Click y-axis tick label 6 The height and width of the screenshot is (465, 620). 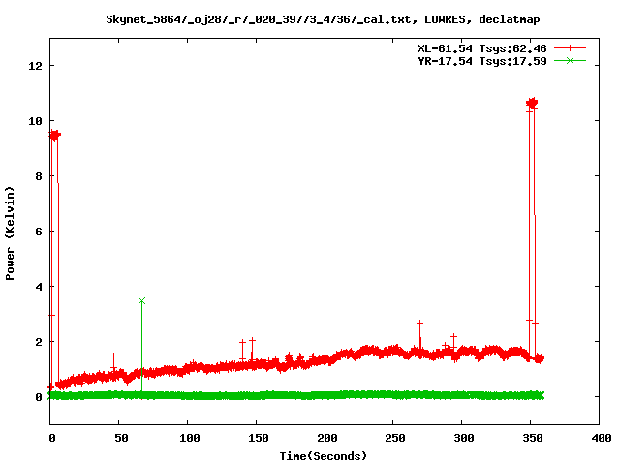pyautogui.click(x=39, y=232)
